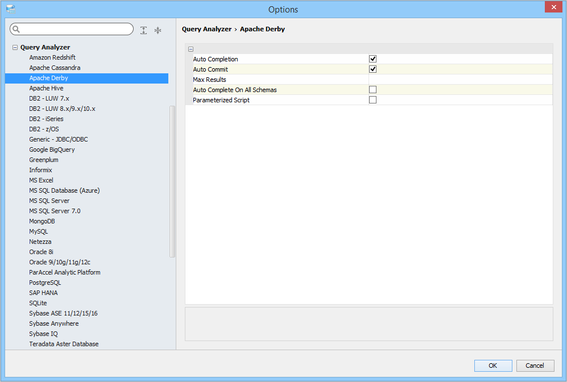Select MS SQL Server 7.0

[55, 211]
